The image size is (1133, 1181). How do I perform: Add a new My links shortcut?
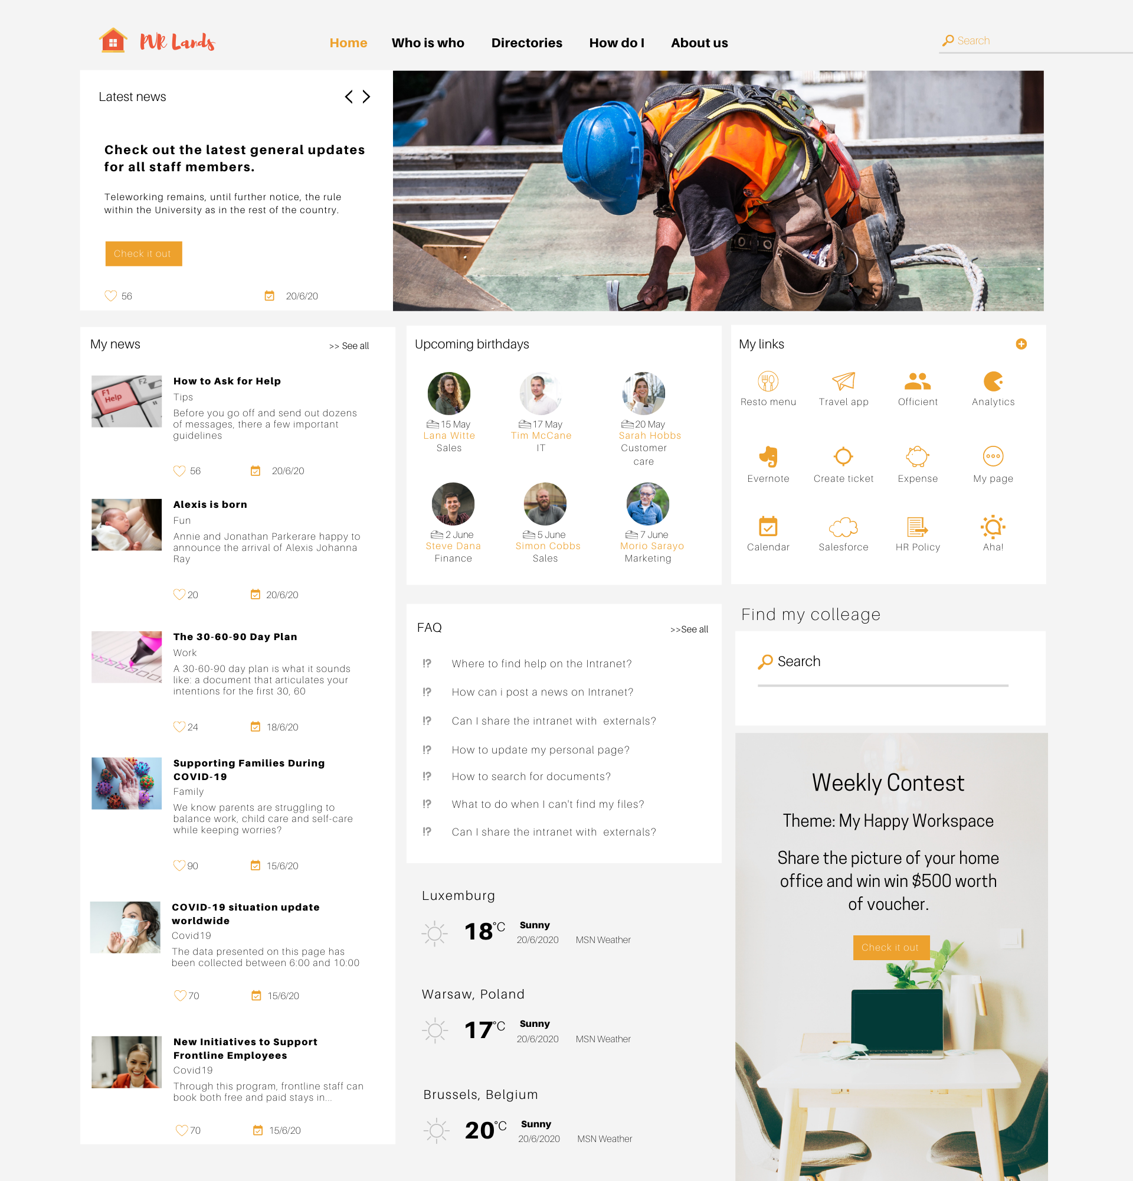pos(1022,344)
